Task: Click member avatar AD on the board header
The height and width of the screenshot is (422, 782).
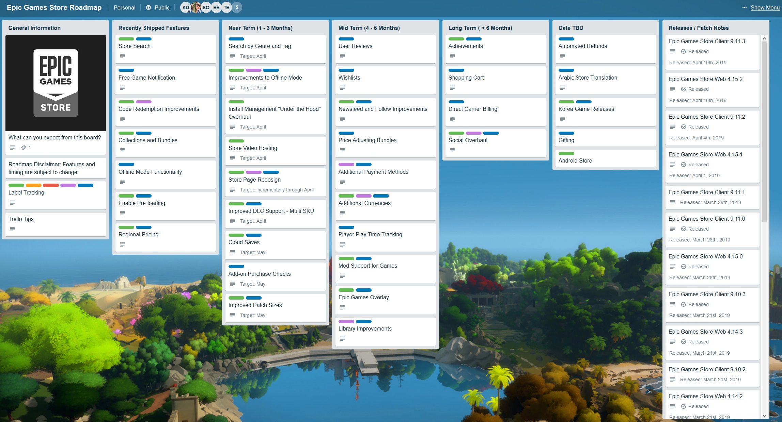Action: click(x=186, y=7)
